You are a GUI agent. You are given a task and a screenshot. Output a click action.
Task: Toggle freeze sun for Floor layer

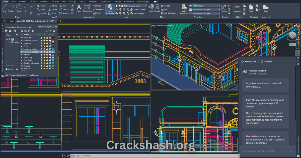(x=44, y=46)
